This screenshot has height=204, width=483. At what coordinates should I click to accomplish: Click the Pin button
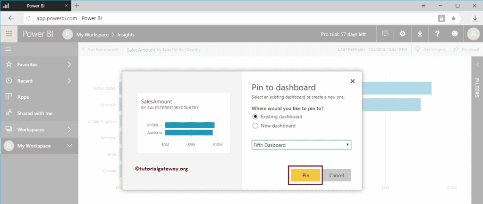(x=305, y=175)
